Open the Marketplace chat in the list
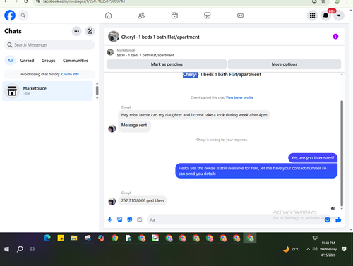Screen dimensions: 353x266 47,91
